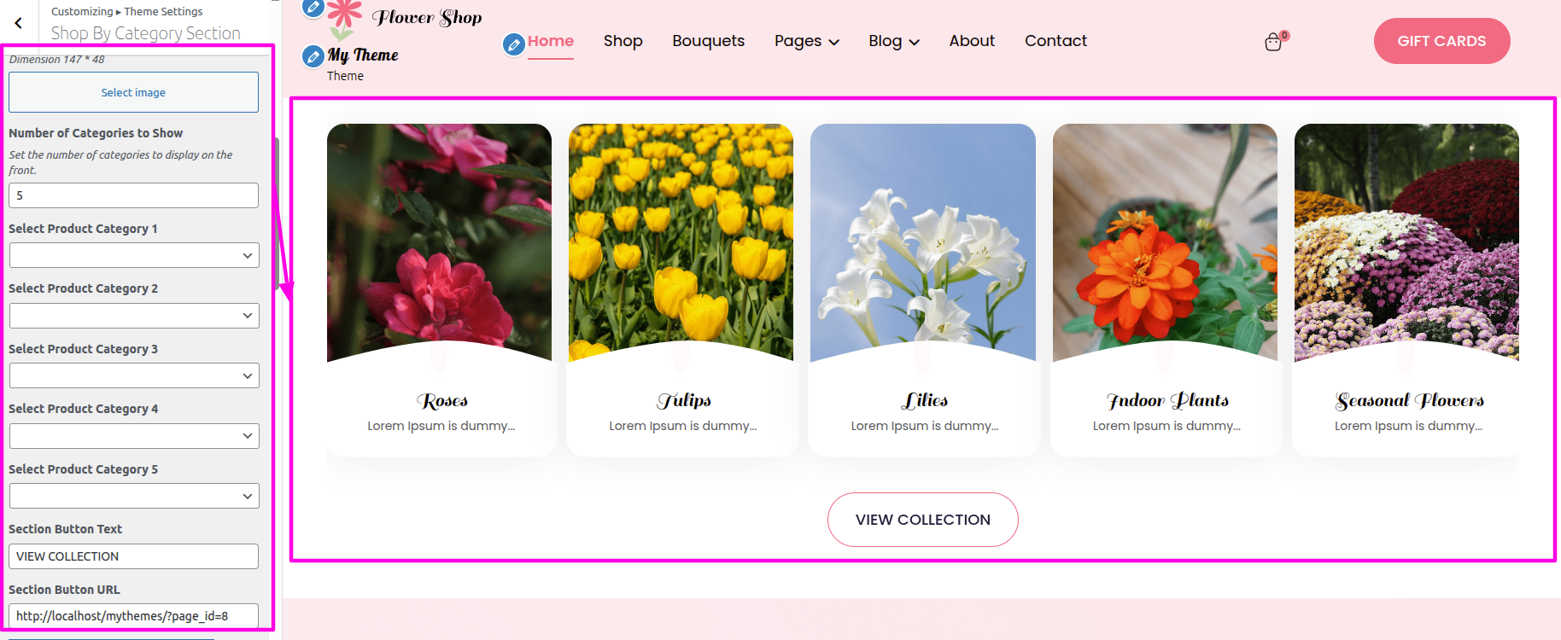Open the Pages menu dropdown
The height and width of the screenshot is (640, 1561).
tap(806, 41)
